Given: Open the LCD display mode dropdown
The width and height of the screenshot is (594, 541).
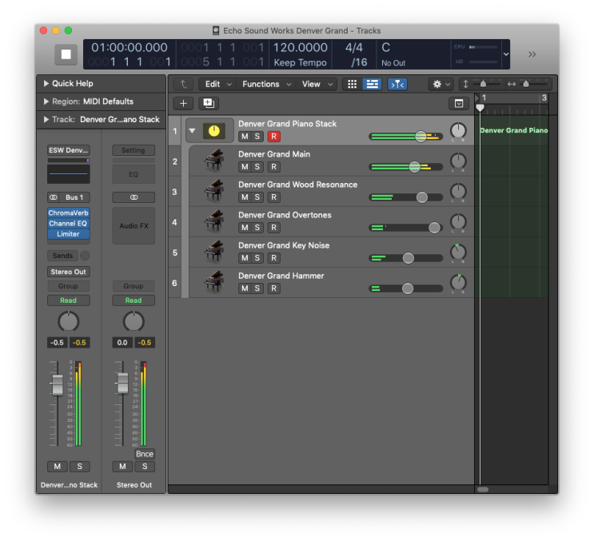Looking at the screenshot, I should tap(506, 54).
